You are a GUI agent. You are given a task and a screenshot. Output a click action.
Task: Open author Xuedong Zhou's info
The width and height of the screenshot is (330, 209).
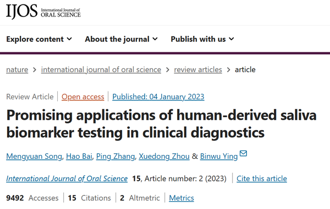[x=164, y=157]
